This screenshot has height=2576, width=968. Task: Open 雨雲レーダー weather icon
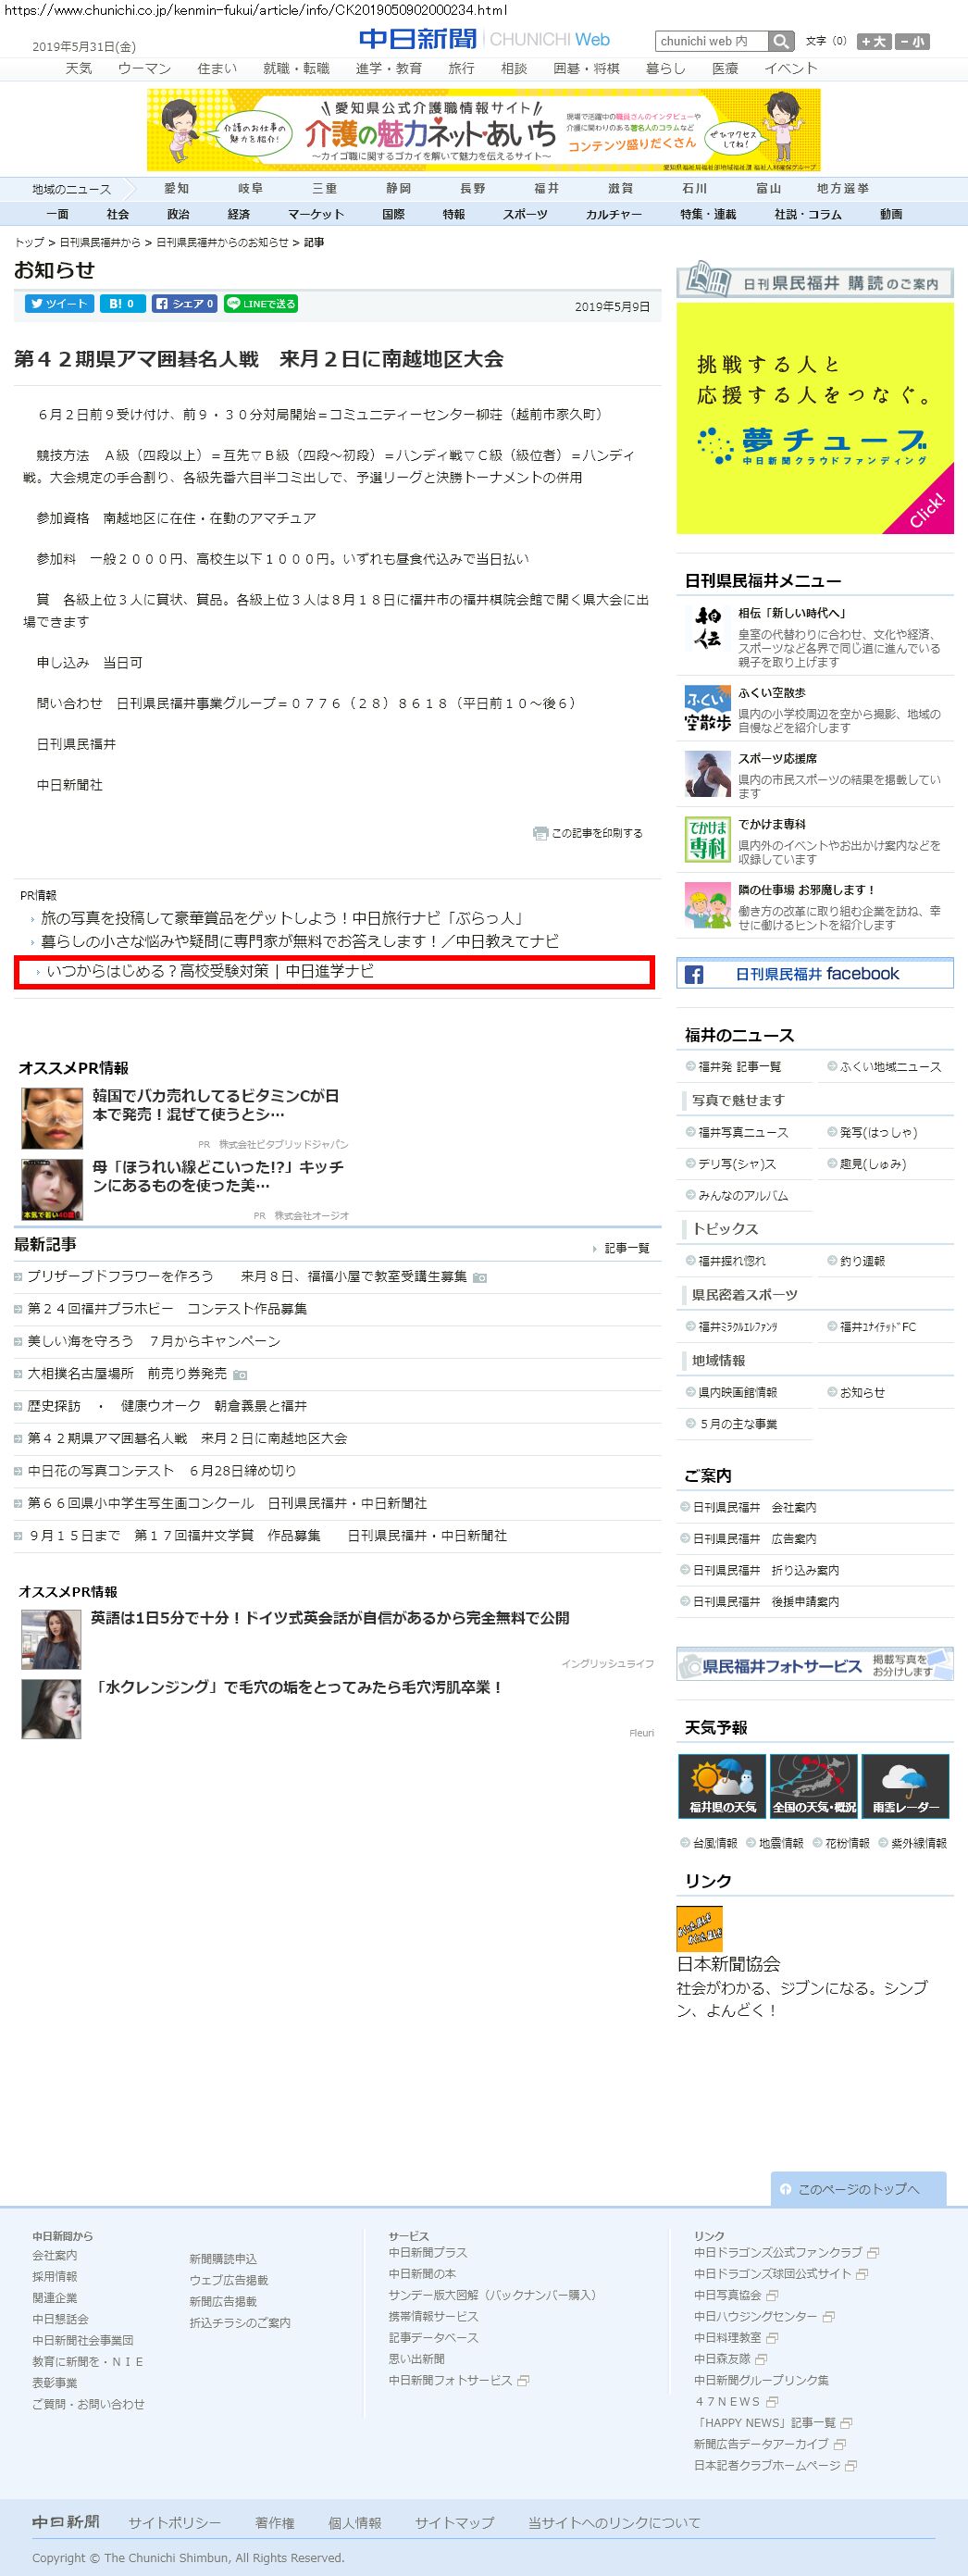point(905,1786)
